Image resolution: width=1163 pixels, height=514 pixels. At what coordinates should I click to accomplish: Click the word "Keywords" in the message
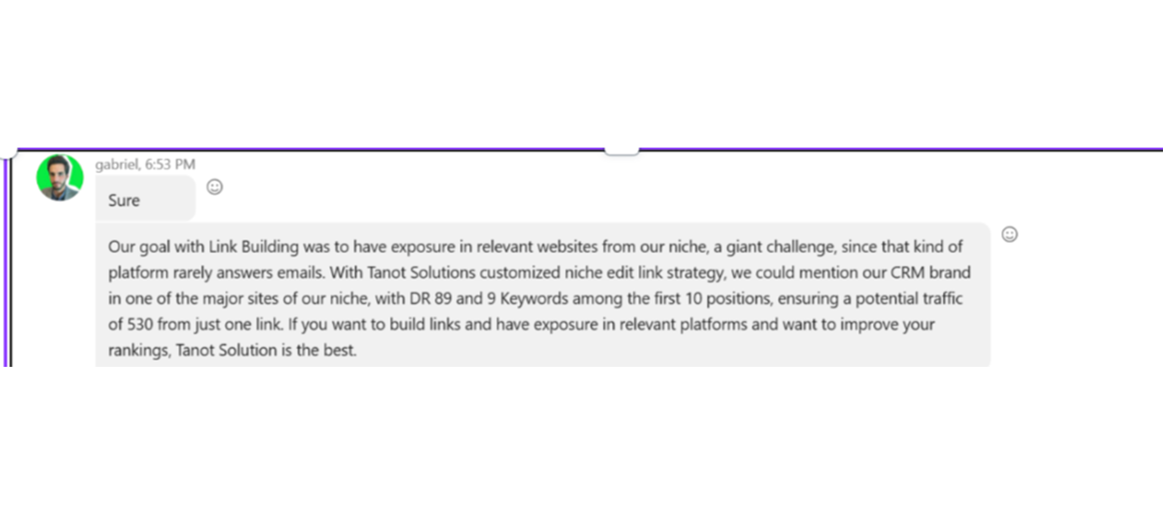tap(533, 299)
